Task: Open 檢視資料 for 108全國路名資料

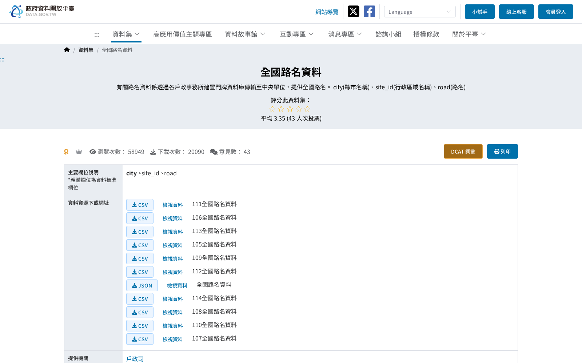Action: coord(173,313)
